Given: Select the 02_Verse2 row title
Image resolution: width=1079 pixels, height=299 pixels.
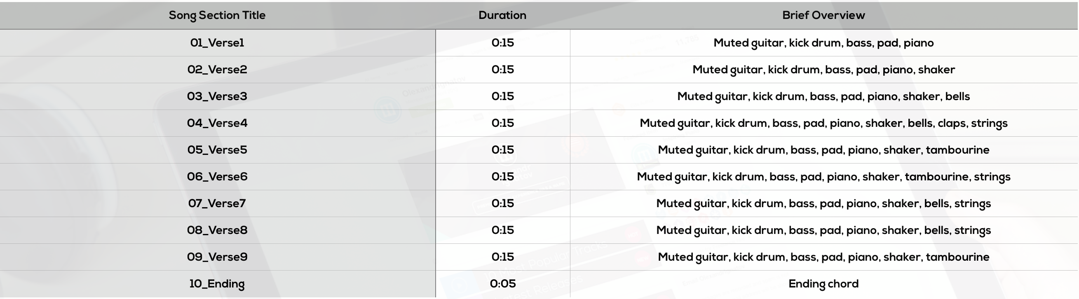Looking at the screenshot, I should tap(217, 70).
